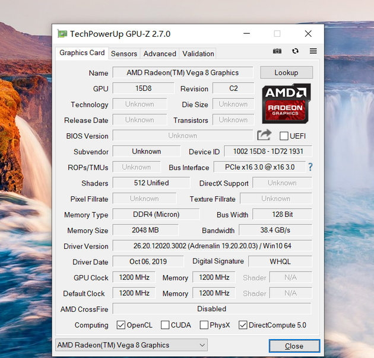Click the Bus Interface question mark
Image resolution: width=374 pixels, height=358 pixels.
pos(310,167)
